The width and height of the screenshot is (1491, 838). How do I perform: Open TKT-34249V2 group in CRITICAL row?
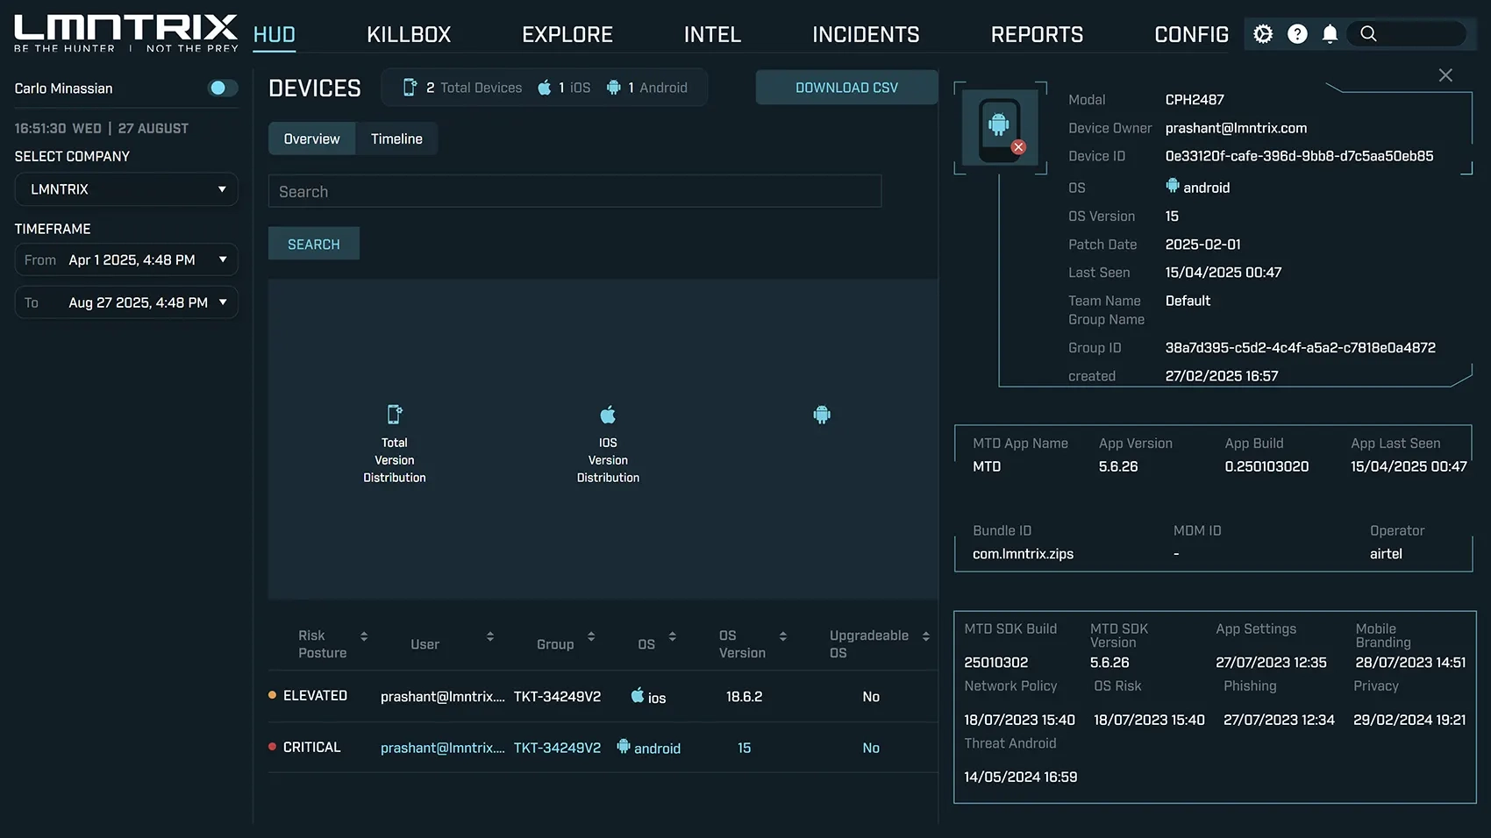[x=557, y=748]
